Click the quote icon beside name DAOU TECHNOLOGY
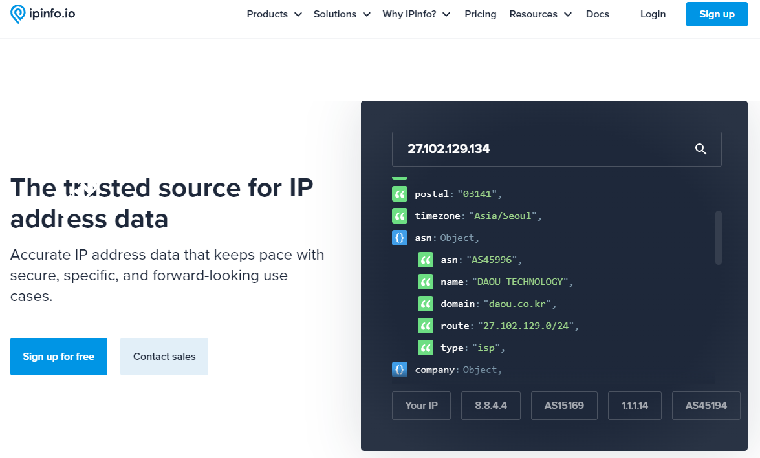Viewport: 760px width, 458px height. [x=425, y=282]
